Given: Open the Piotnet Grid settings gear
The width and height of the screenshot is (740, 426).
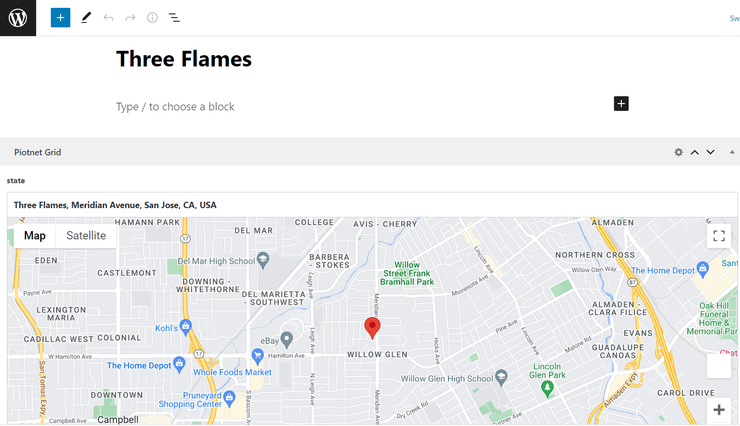Looking at the screenshot, I should [678, 152].
